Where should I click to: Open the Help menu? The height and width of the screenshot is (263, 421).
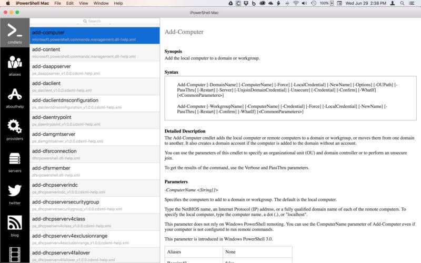tap(118, 3)
